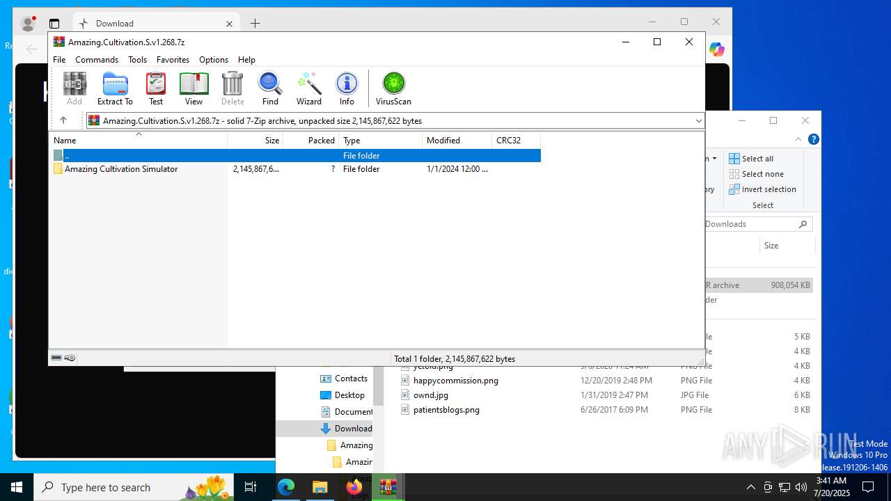Open Downloads in Explorer navigation tree

coord(346,429)
